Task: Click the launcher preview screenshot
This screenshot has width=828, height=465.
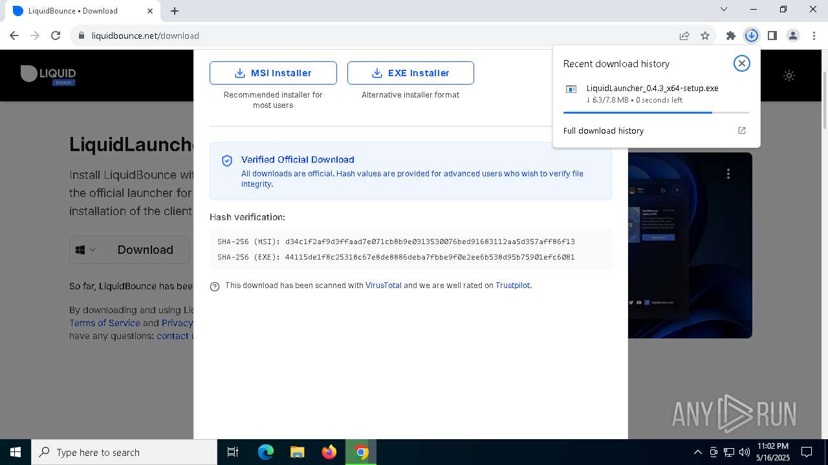Action: [x=690, y=245]
